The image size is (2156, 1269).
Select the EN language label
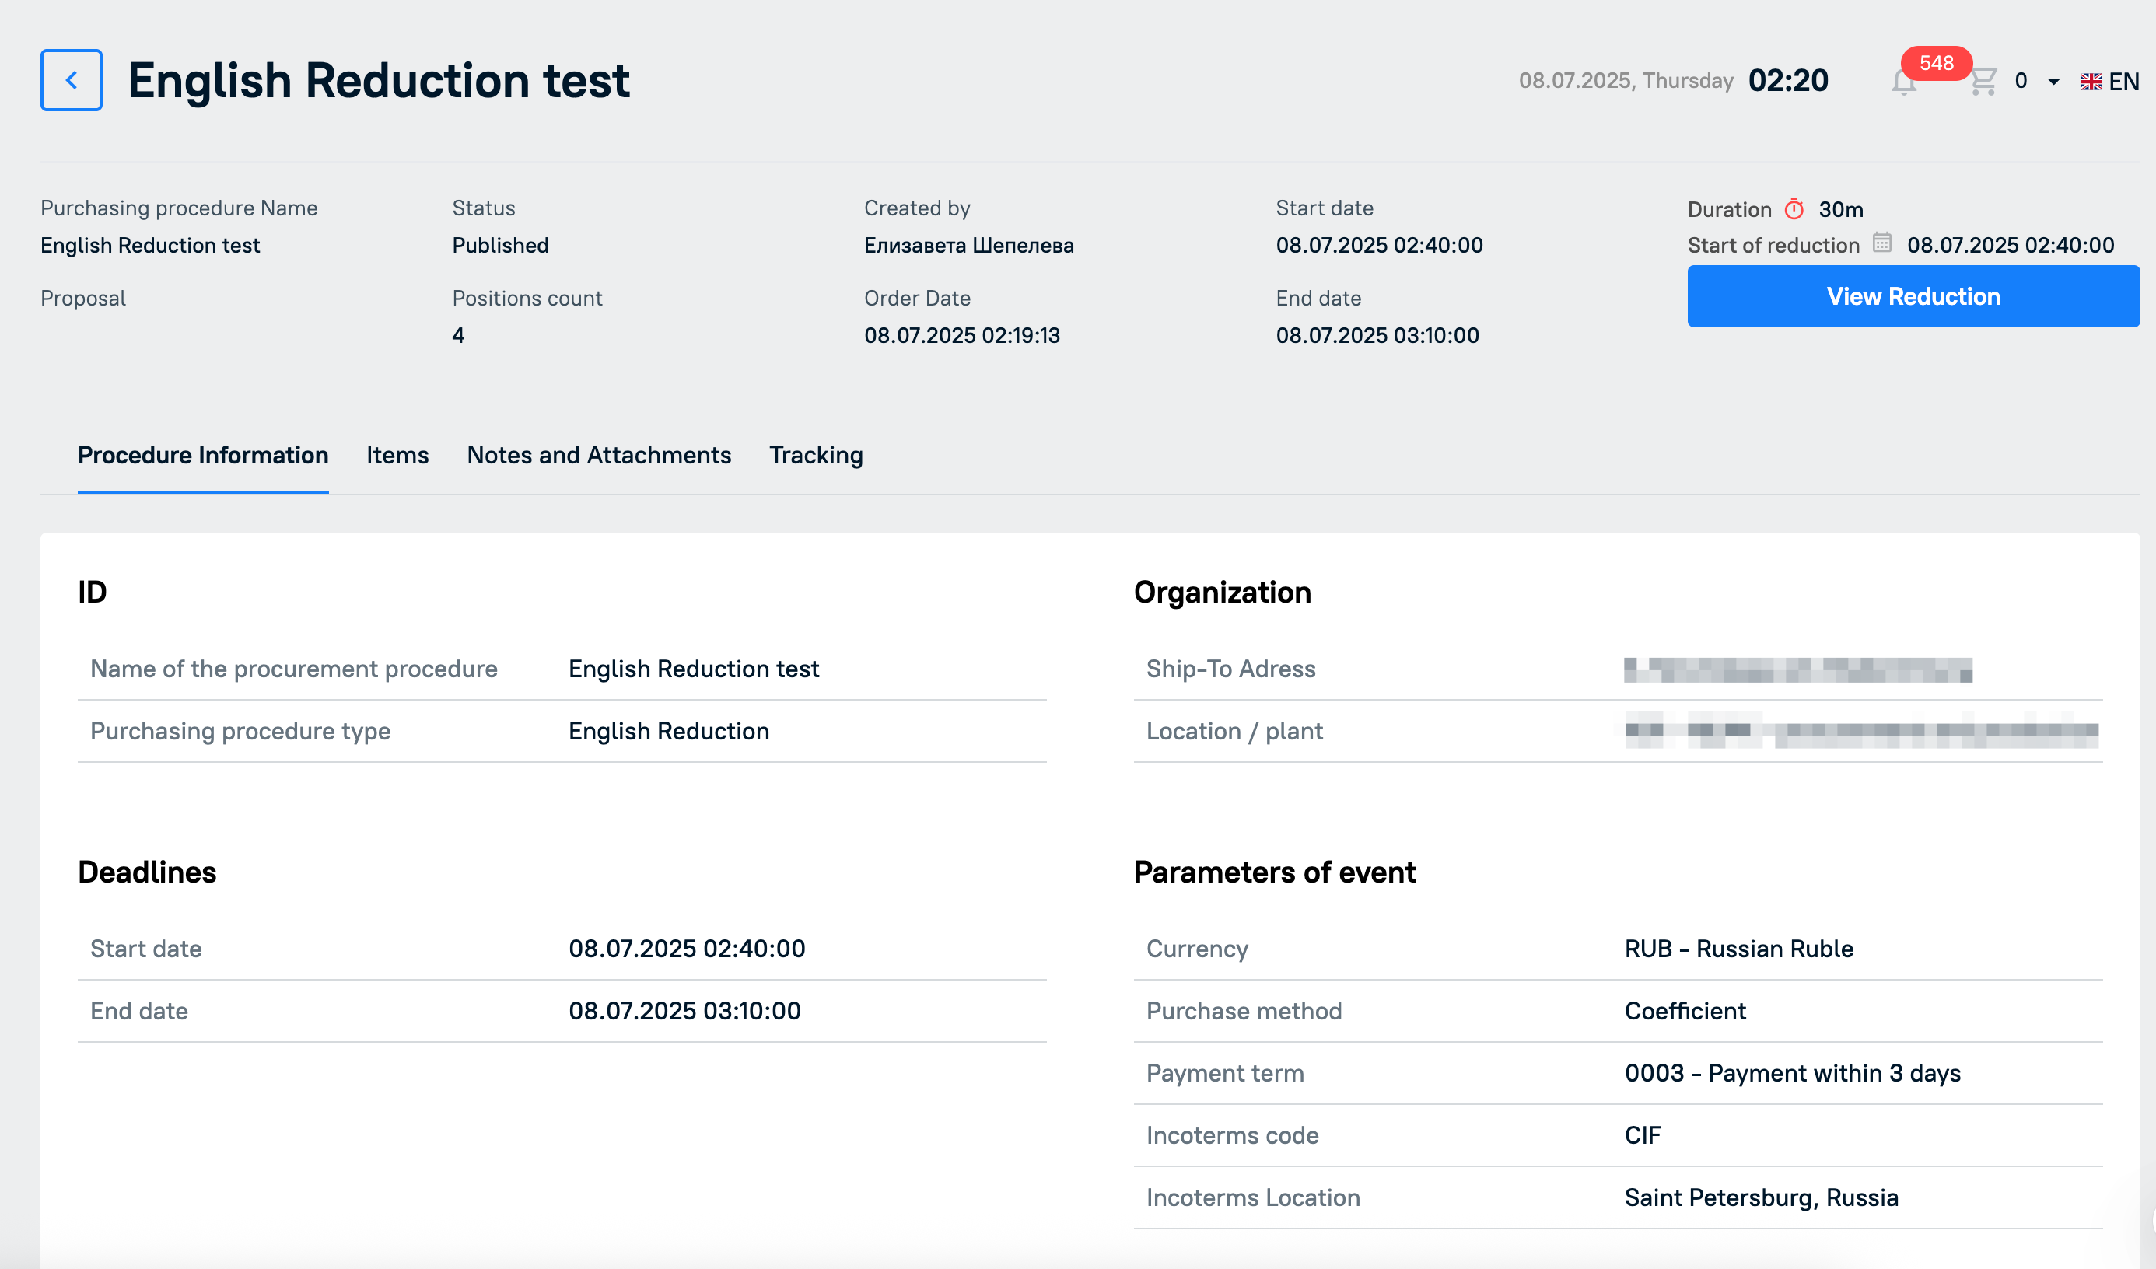2123,82
